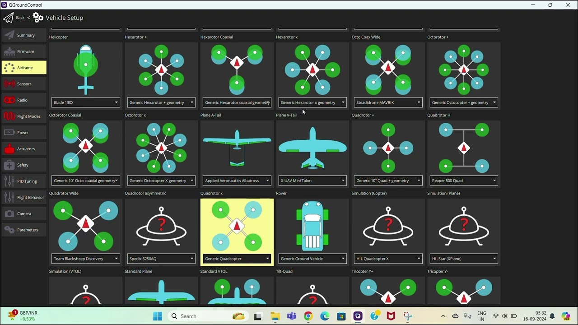
Task: Open the Generic 10" Octo coaxial geometry dropdown
Action: pyautogui.click(x=86, y=181)
